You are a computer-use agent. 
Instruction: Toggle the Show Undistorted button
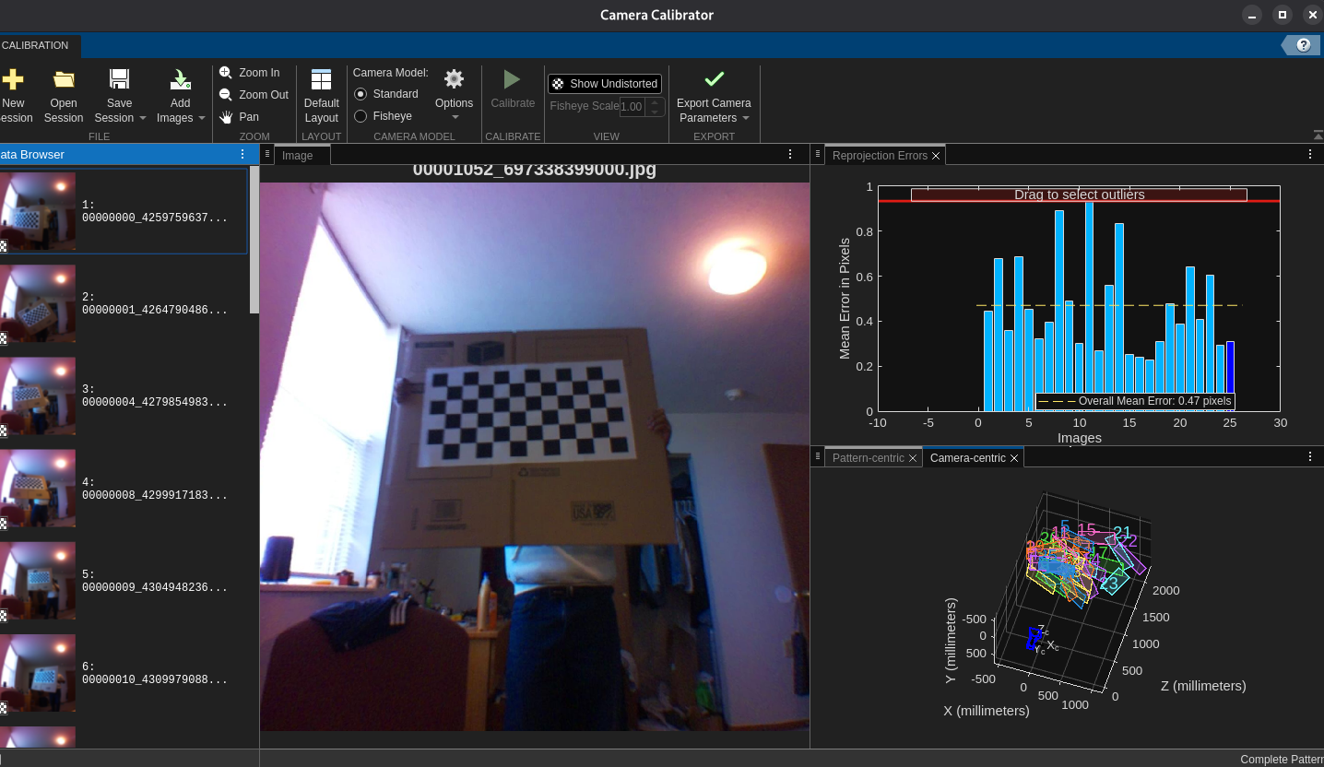pos(605,84)
